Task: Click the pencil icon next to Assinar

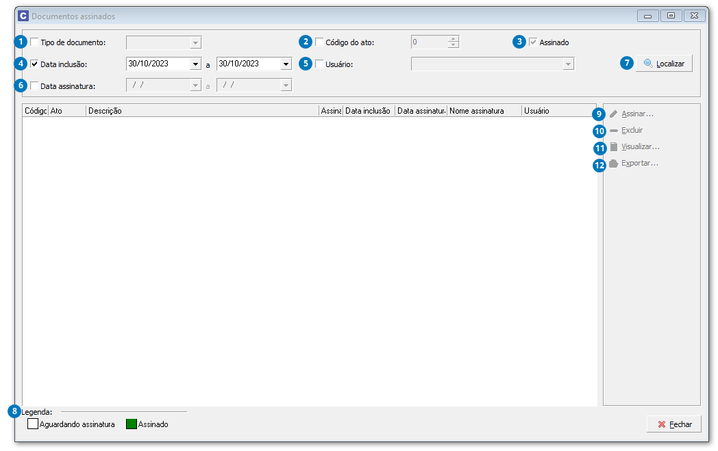Action: [x=614, y=114]
